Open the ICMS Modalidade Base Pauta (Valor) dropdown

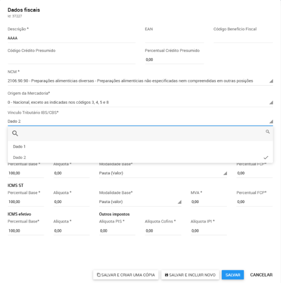pyautogui.click(x=225, y=173)
